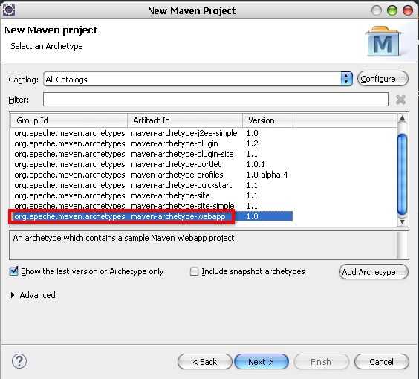
Task: Select the maven-archetype-site-simple row
Action: [x=152, y=206]
